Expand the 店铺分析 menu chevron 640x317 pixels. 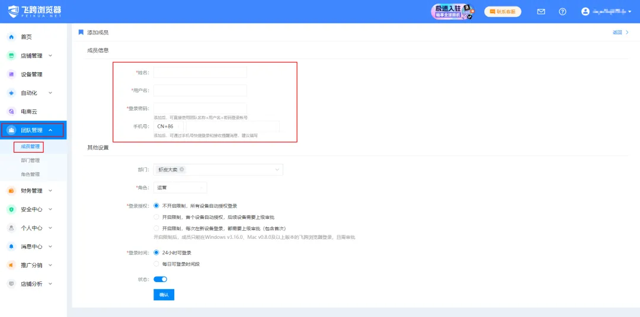click(50, 284)
